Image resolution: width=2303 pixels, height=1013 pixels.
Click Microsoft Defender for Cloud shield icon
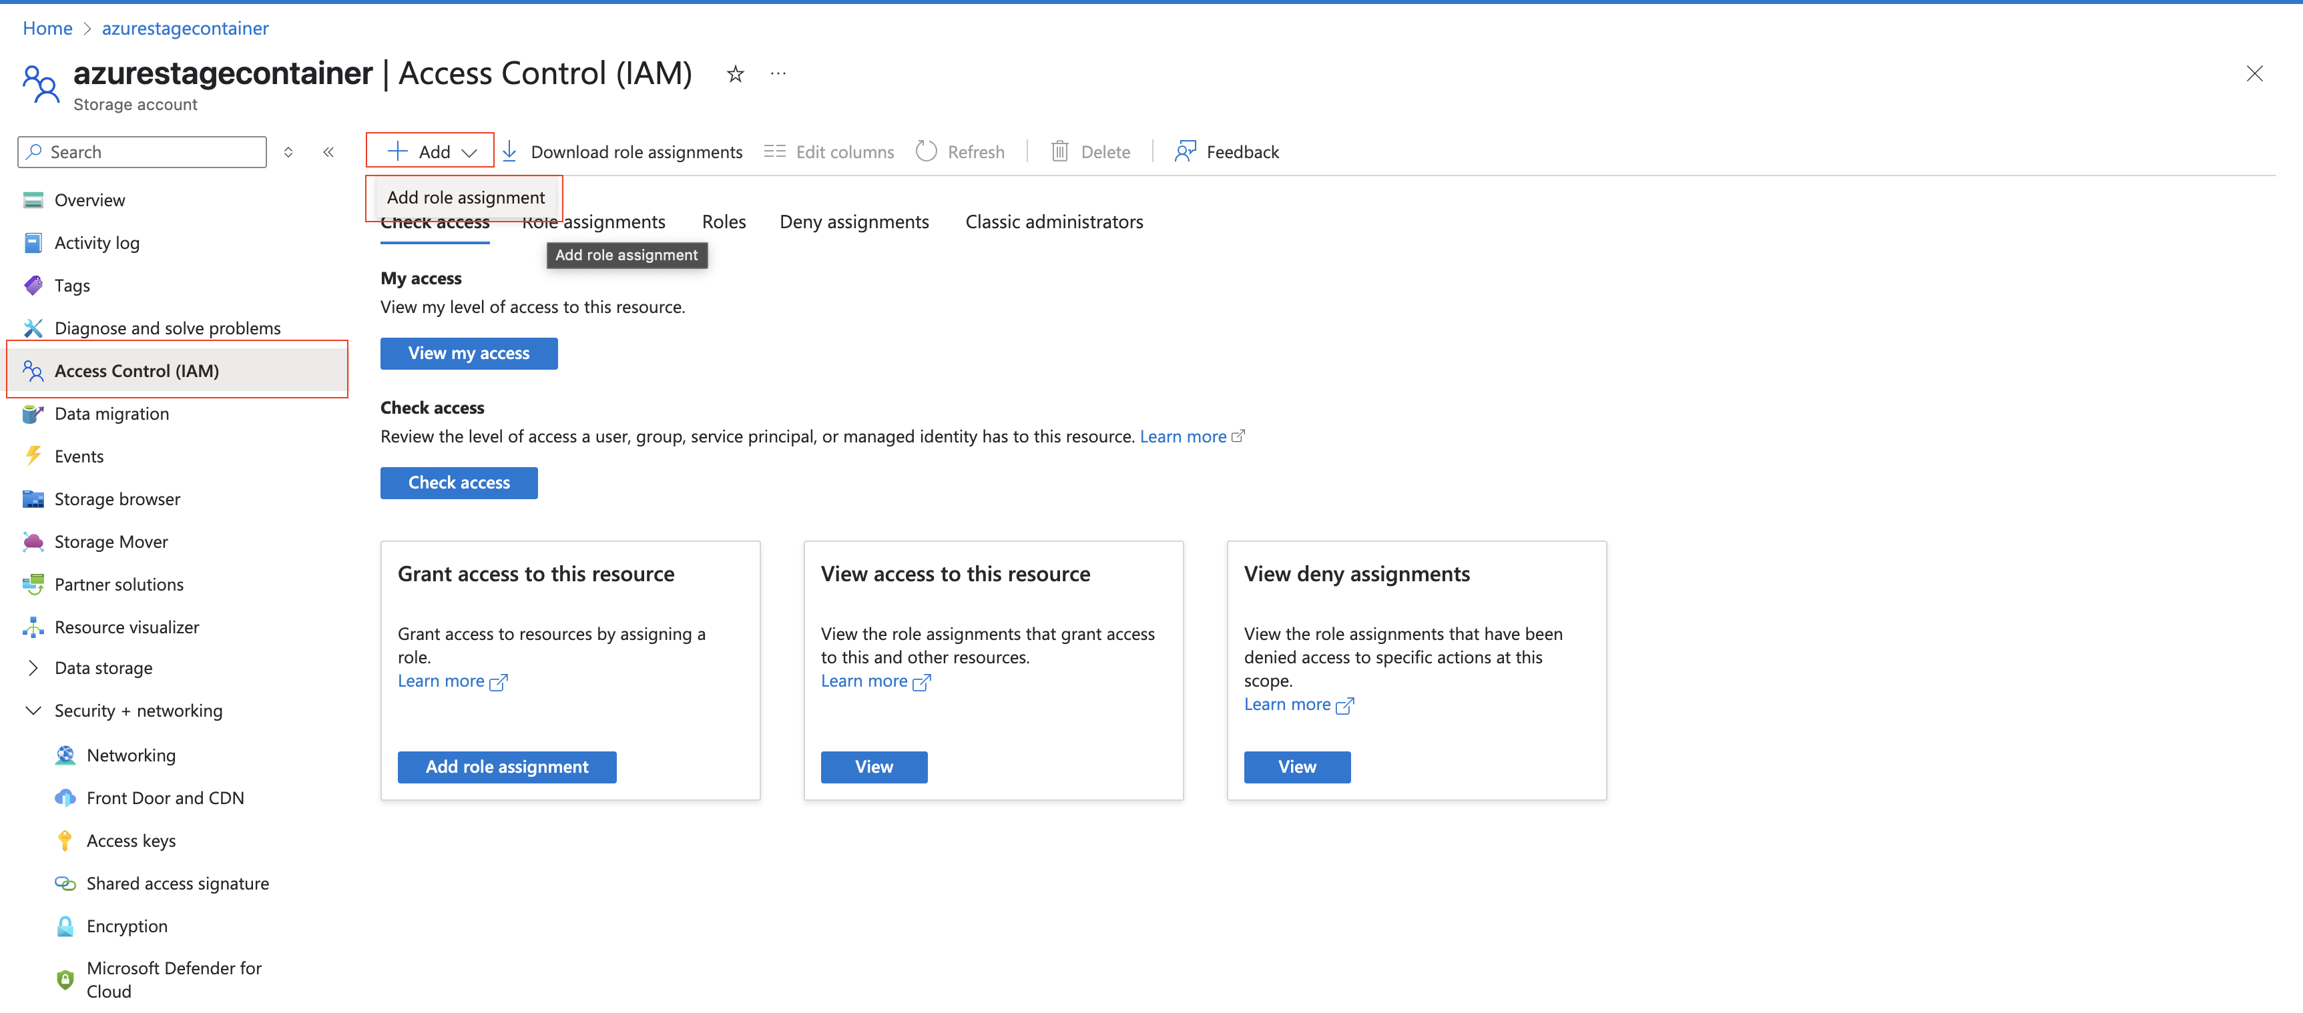[65, 980]
